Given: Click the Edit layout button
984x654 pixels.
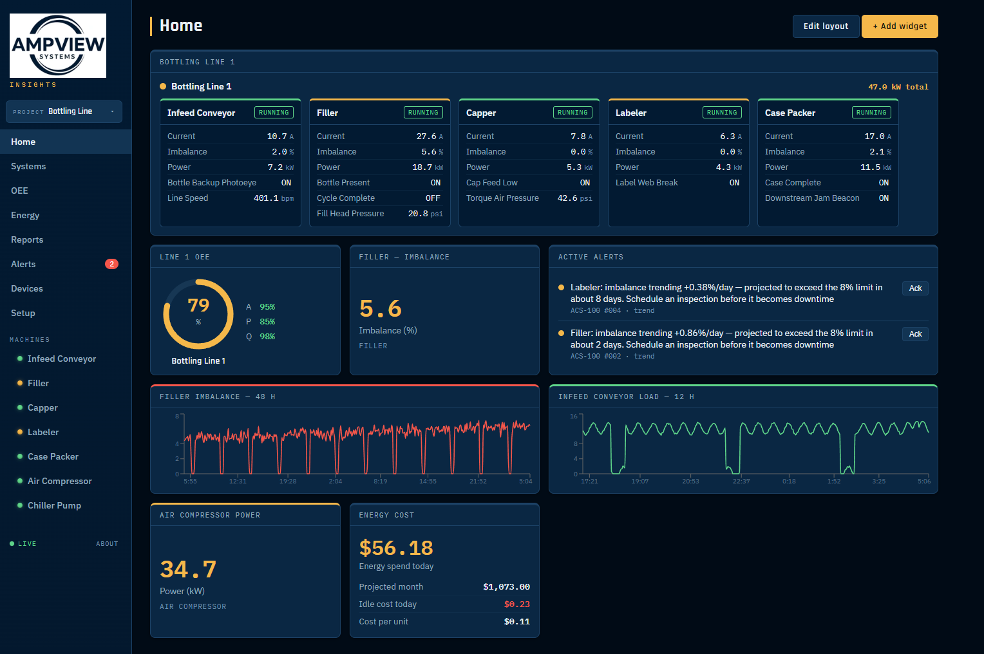Looking at the screenshot, I should coord(826,26).
